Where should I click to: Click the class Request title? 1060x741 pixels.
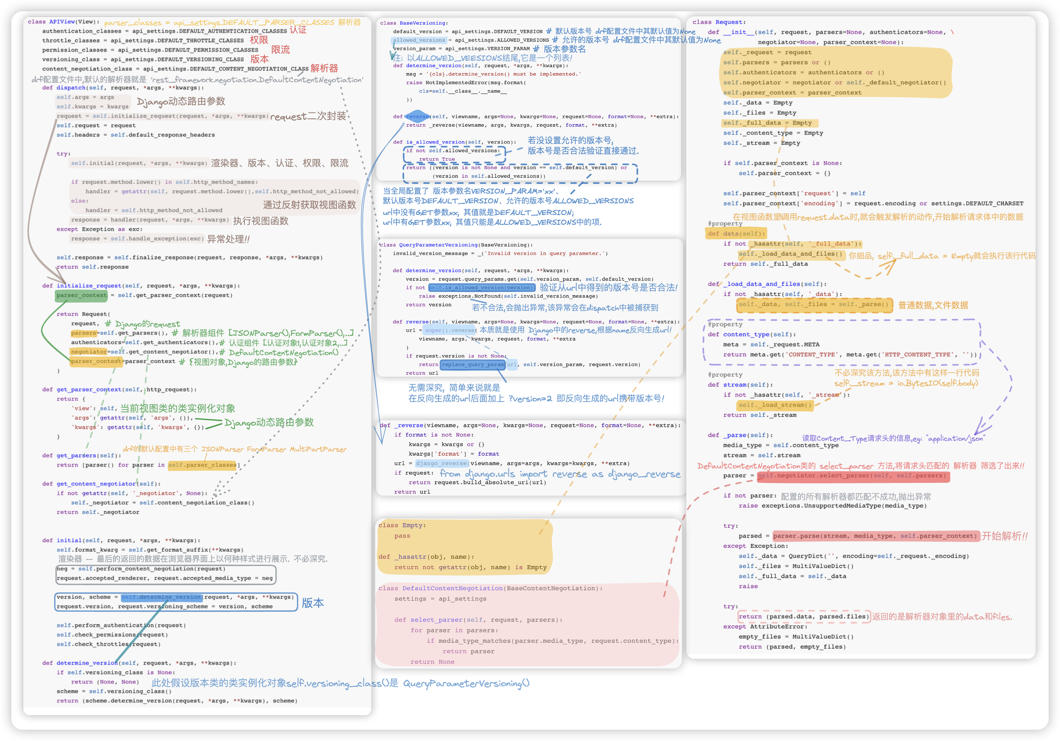(x=719, y=22)
